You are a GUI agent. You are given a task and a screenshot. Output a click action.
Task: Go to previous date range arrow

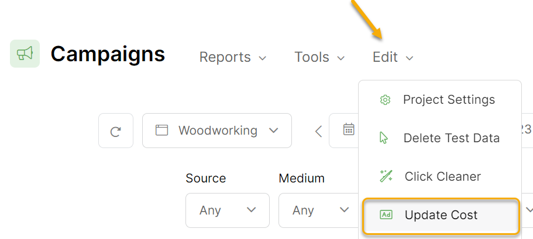(x=318, y=131)
